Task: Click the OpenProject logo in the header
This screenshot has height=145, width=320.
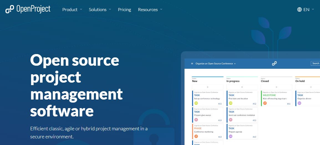Action: point(28,9)
